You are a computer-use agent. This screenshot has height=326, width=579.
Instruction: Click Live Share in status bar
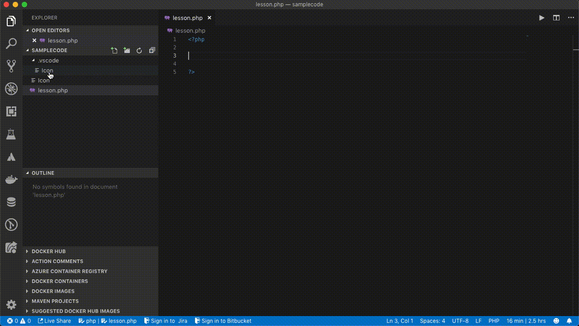[x=54, y=321]
